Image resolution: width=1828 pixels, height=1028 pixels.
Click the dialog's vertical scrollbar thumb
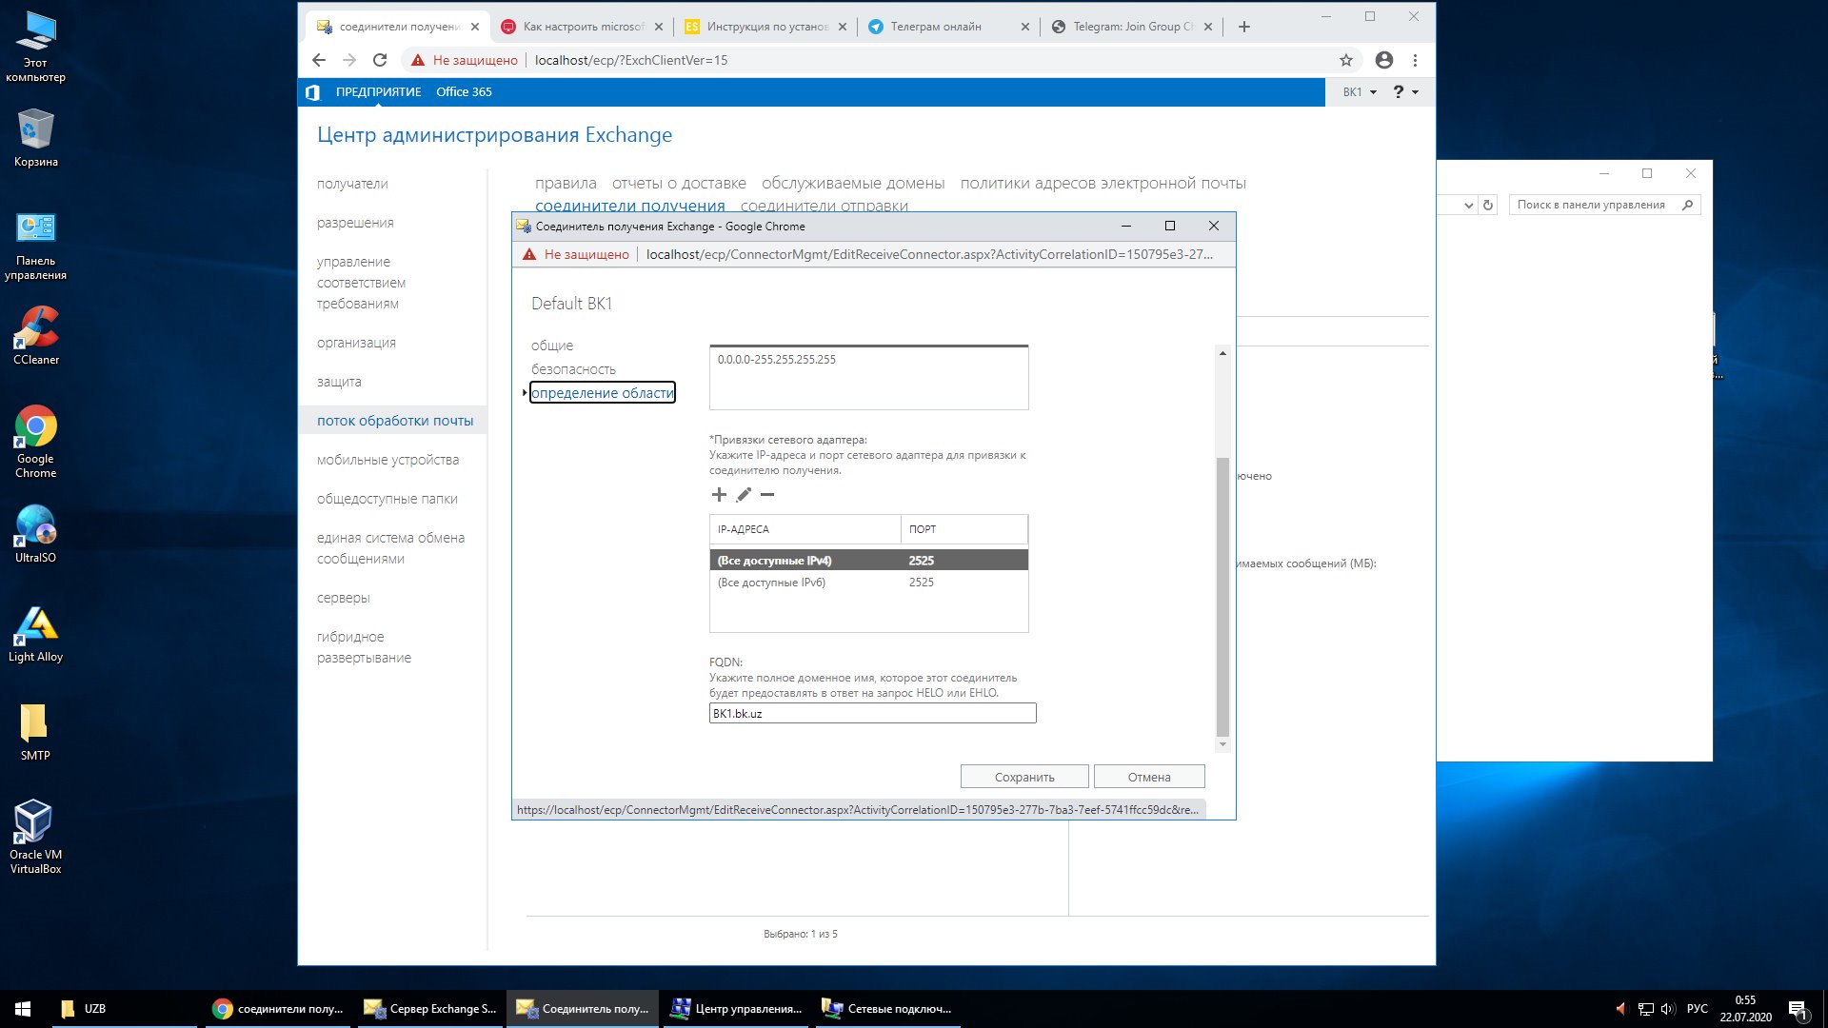(x=1222, y=597)
